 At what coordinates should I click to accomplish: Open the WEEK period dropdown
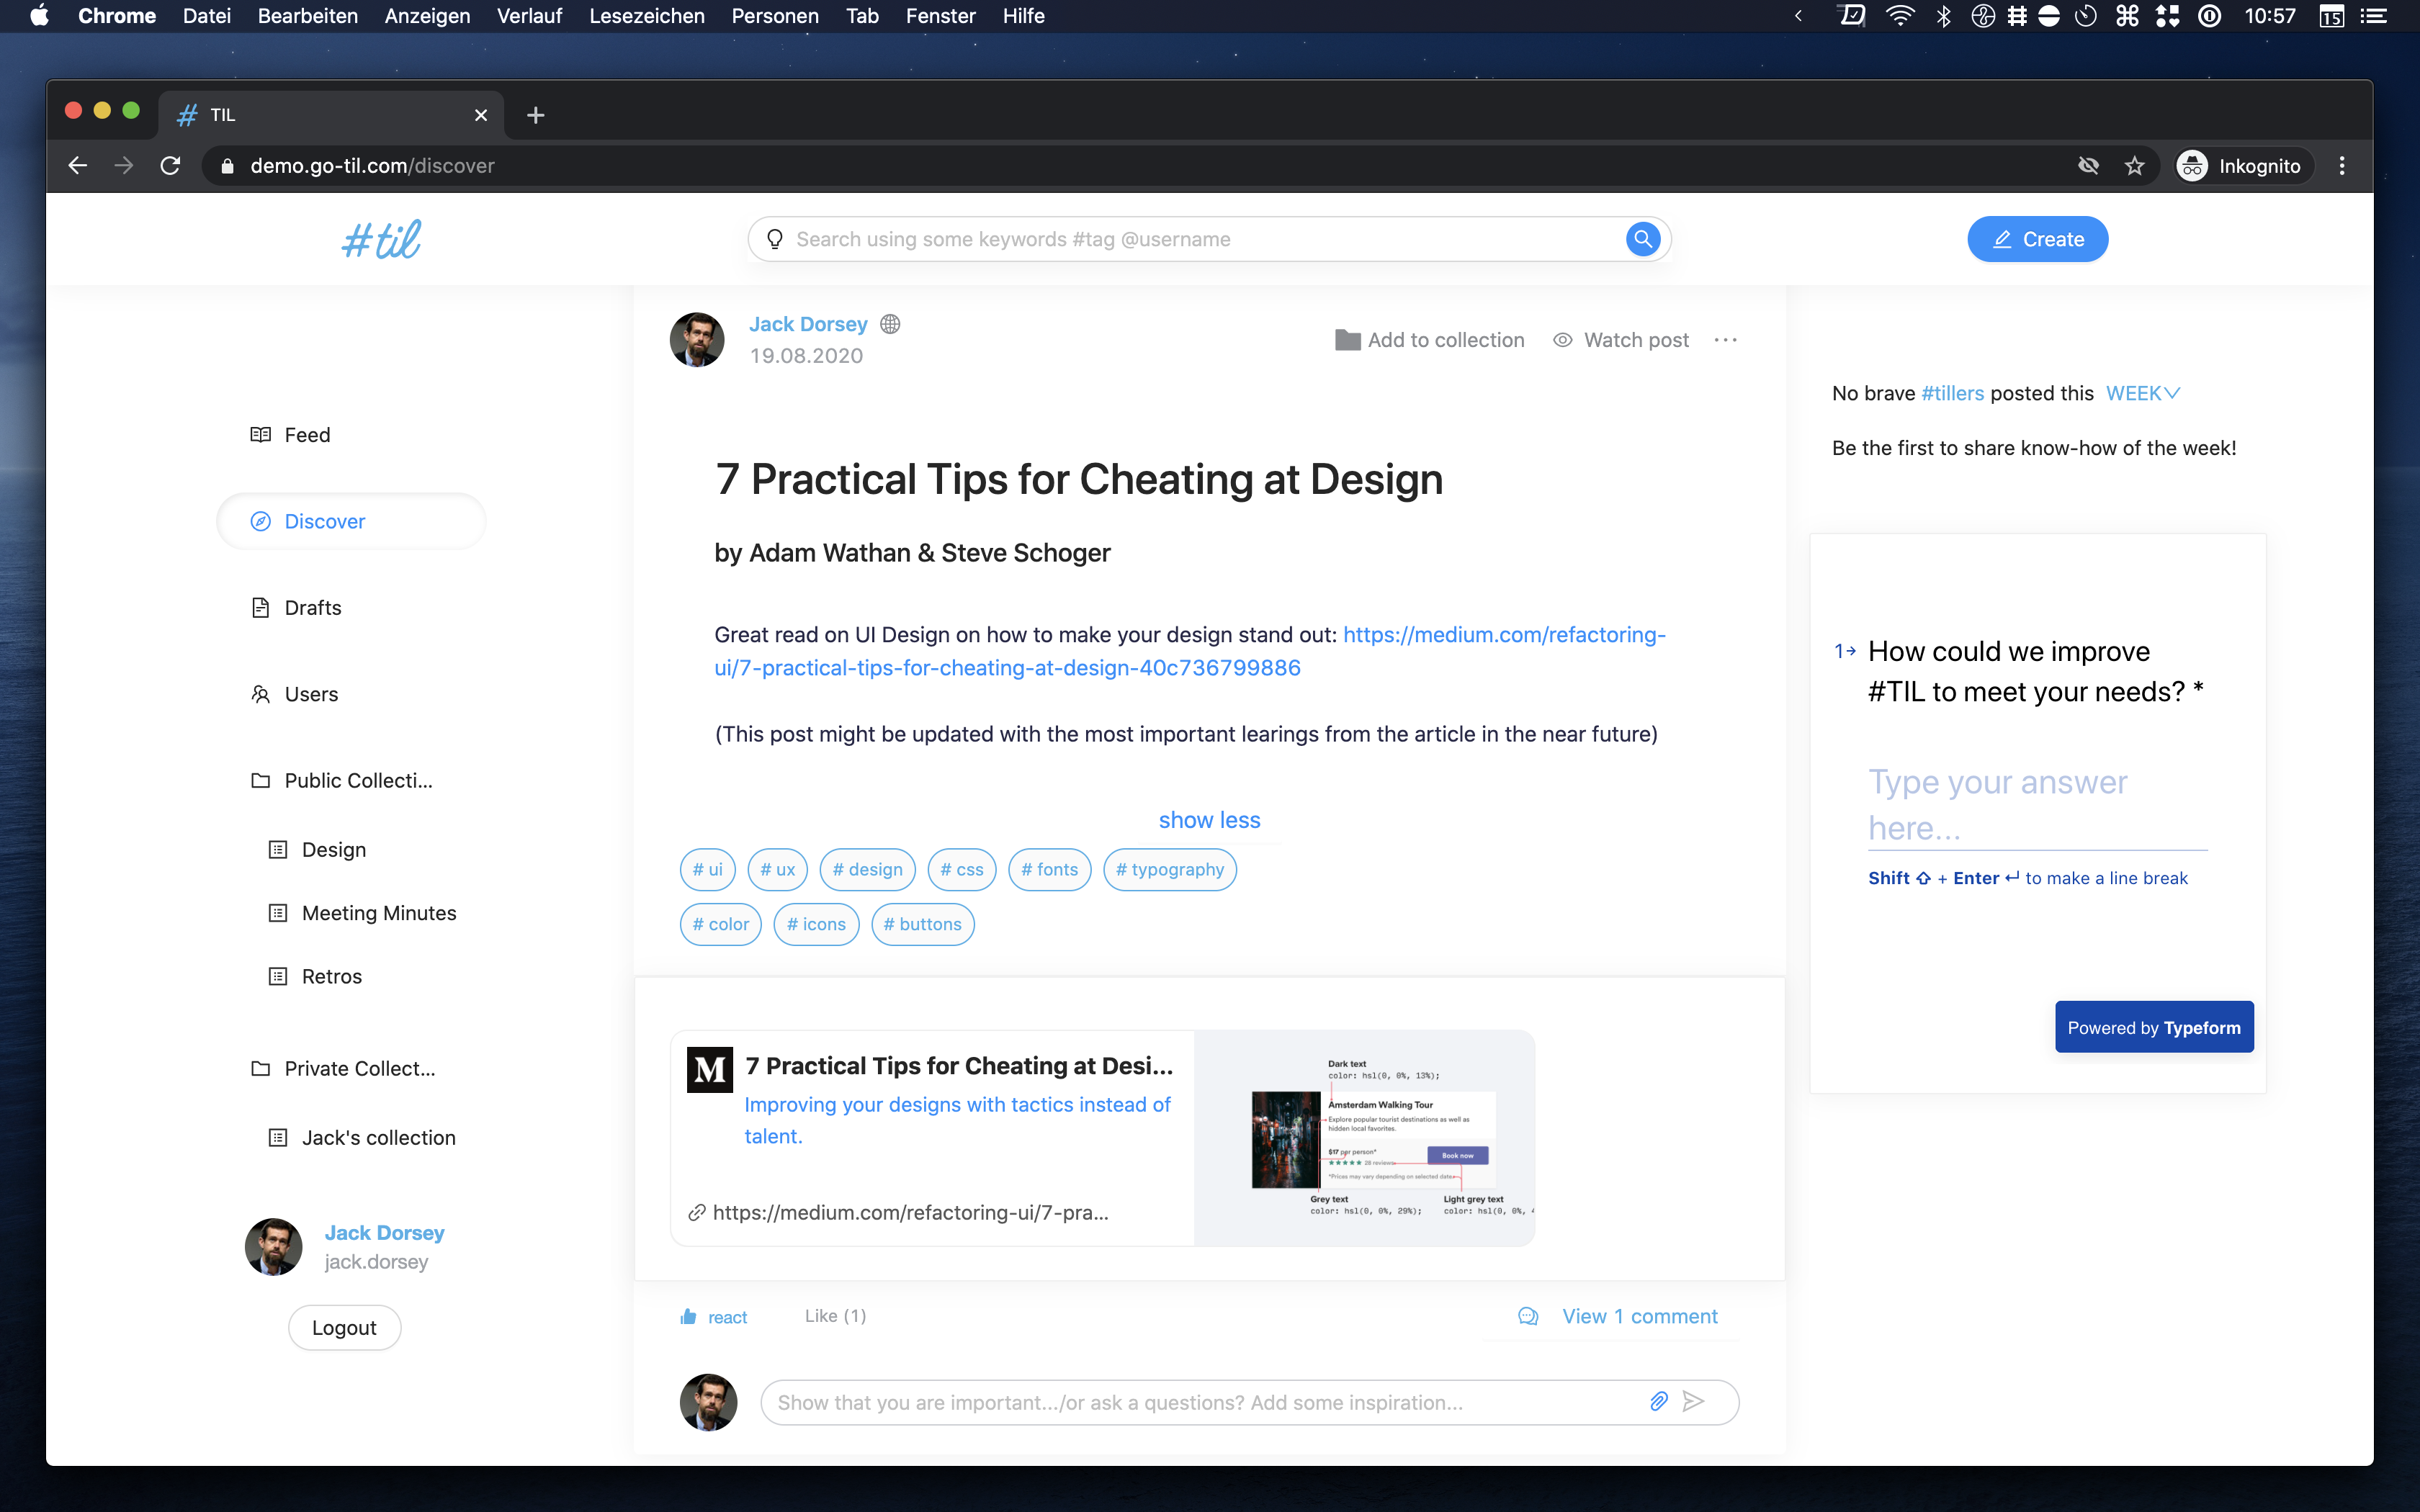tap(2142, 393)
